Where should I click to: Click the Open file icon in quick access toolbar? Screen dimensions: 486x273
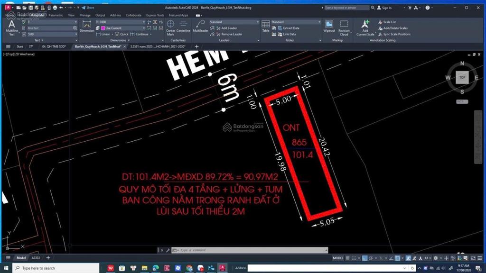coord(25,8)
